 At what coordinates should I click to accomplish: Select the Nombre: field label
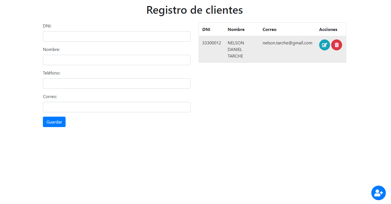(51, 49)
